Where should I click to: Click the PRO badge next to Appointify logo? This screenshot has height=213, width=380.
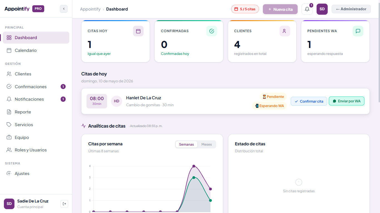(38, 9)
